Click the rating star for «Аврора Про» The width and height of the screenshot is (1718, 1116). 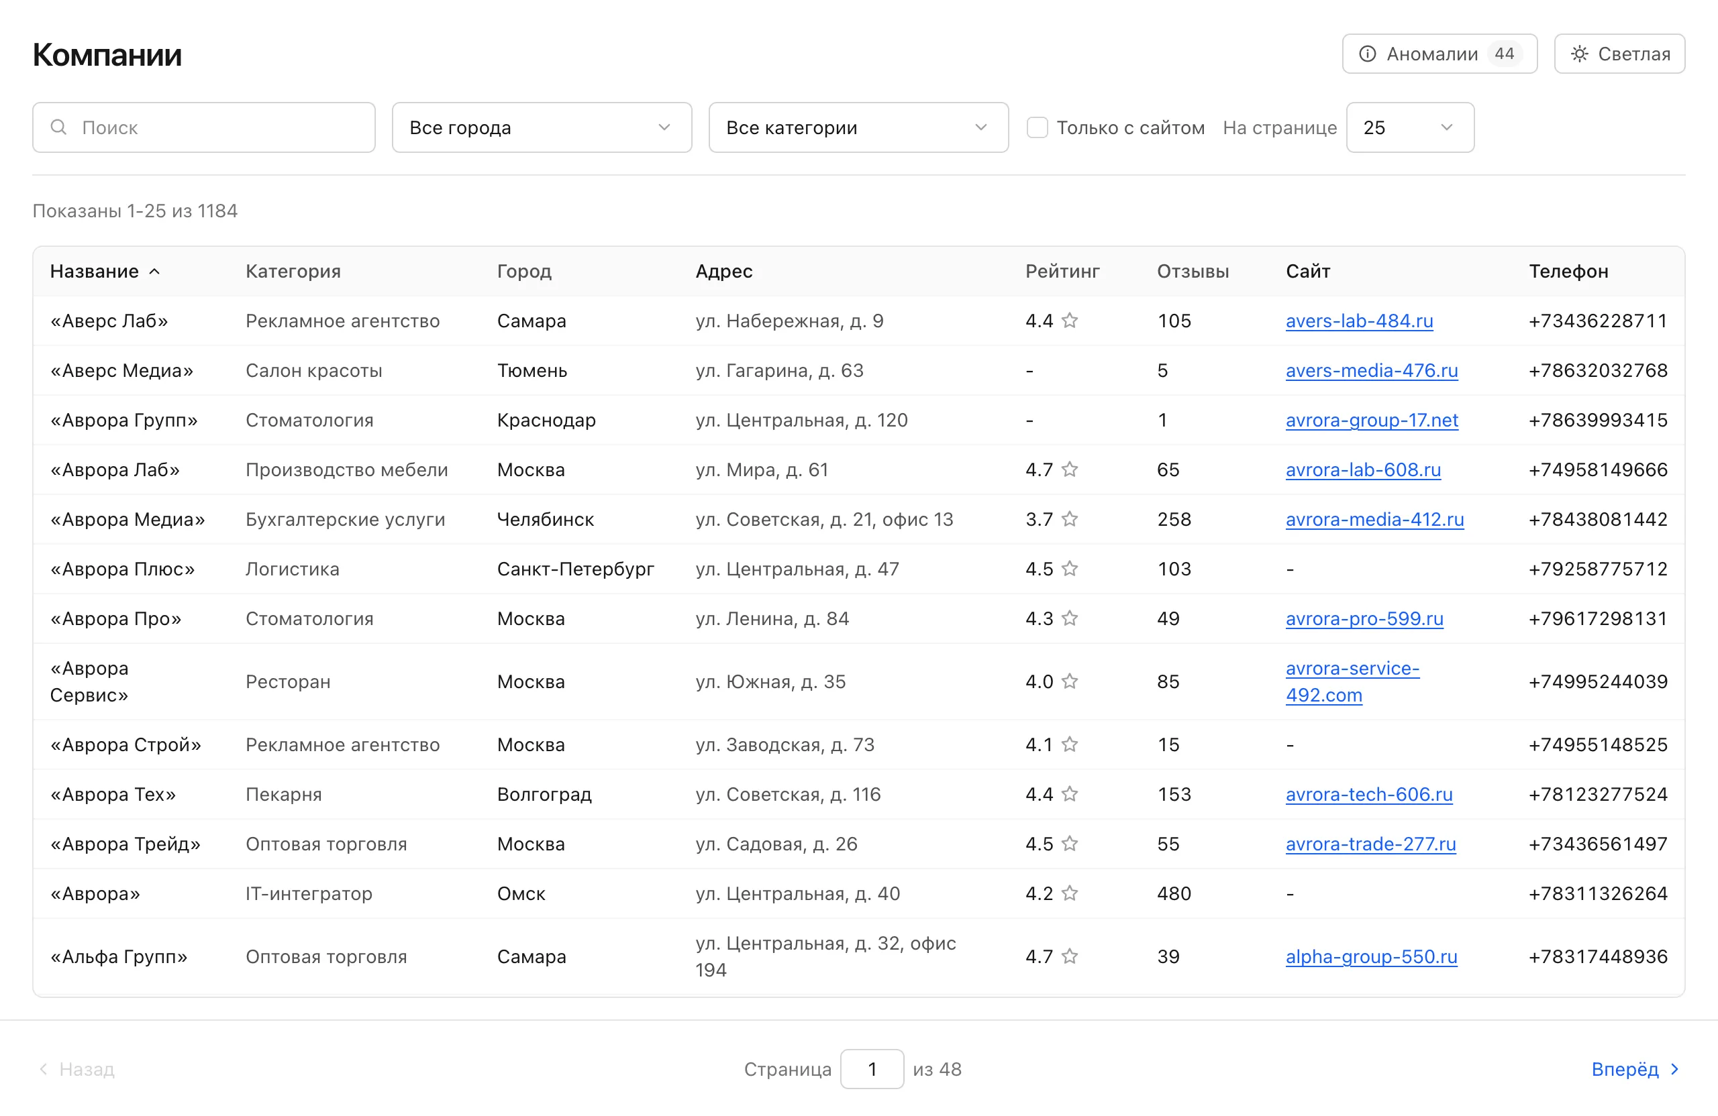(1070, 618)
